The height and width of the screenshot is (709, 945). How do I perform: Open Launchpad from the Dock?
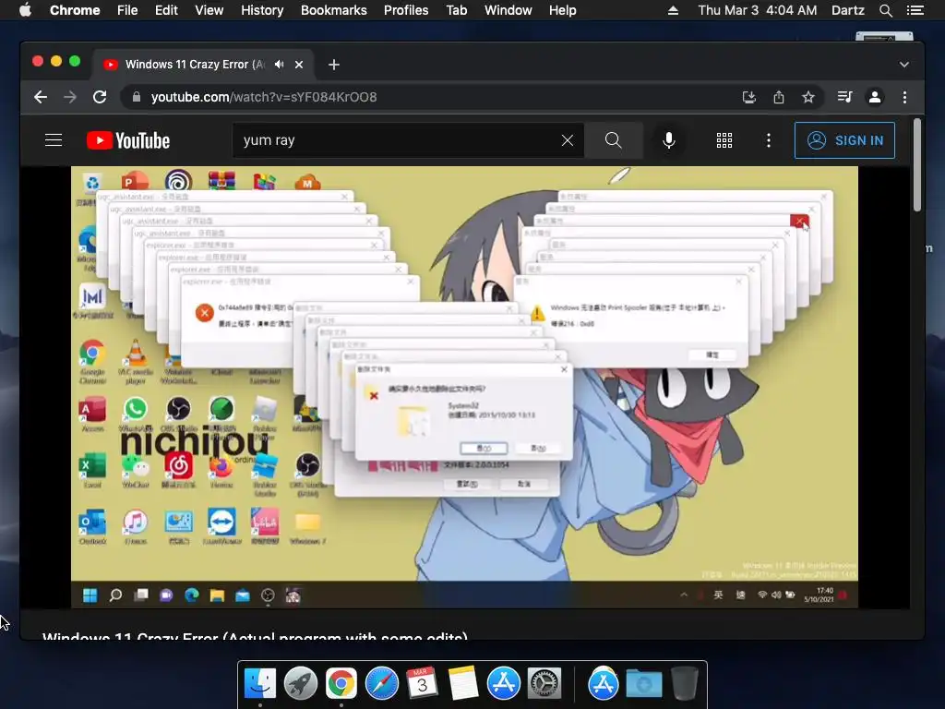[301, 684]
